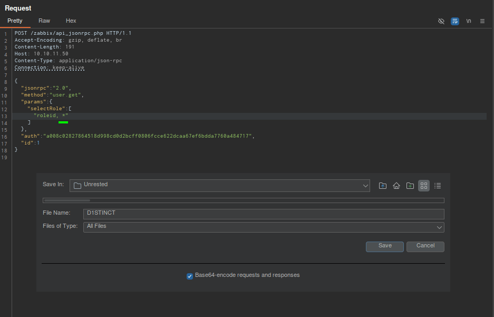The height and width of the screenshot is (317, 494).
Task: Click the File Name text field
Action: click(264, 214)
